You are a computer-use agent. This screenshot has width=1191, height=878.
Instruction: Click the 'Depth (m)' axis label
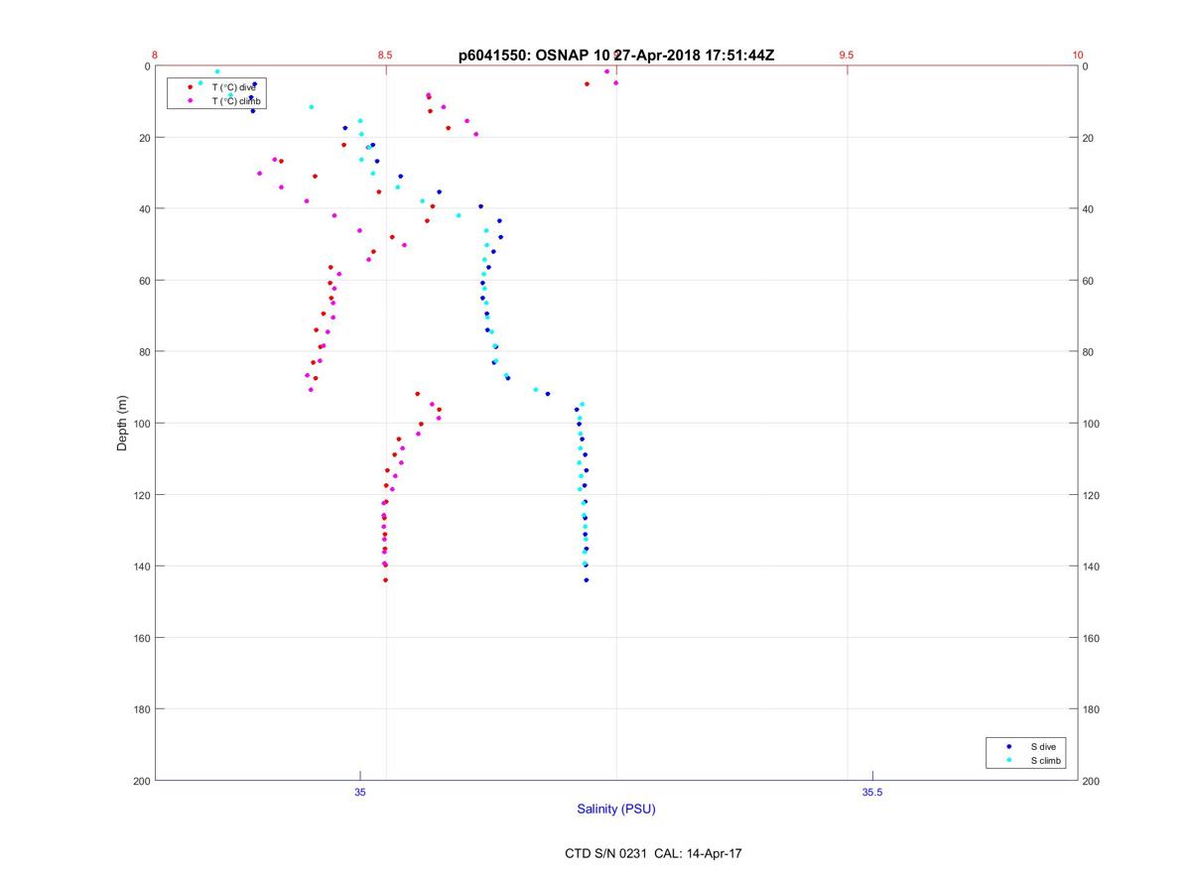[x=123, y=423]
